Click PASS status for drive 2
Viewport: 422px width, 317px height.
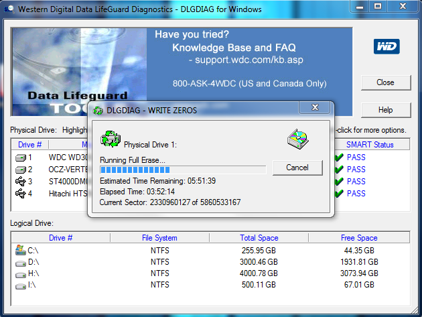pyautogui.click(x=356, y=170)
